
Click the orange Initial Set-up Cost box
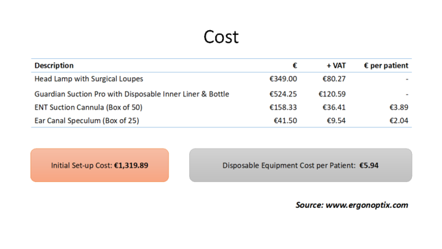100,165
